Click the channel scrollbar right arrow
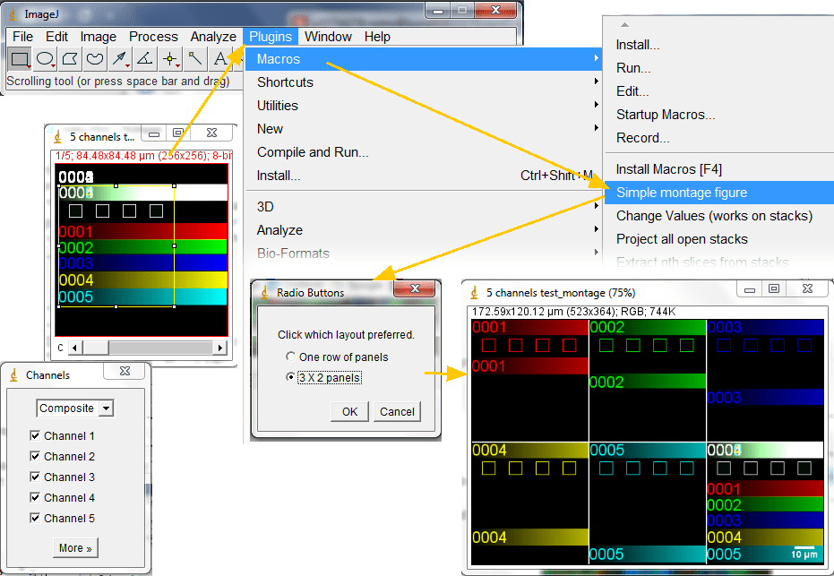The image size is (834, 576). (x=220, y=348)
